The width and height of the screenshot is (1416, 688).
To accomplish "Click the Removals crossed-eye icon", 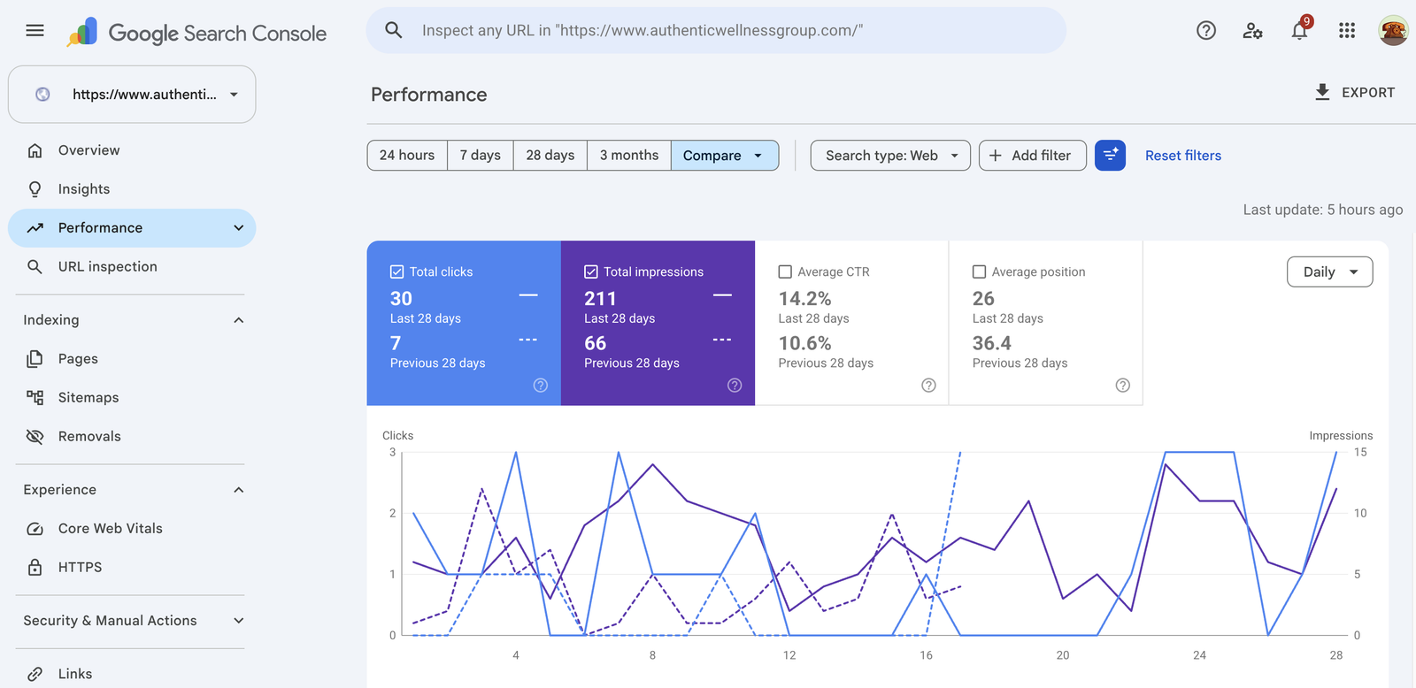I will click(35, 437).
